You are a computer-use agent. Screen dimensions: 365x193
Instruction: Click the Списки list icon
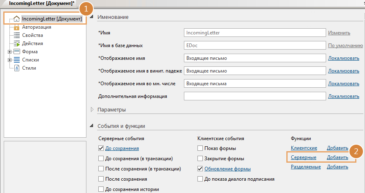[17, 60]
